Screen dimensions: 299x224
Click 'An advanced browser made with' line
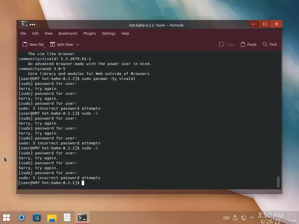click(x=90, y=64)
